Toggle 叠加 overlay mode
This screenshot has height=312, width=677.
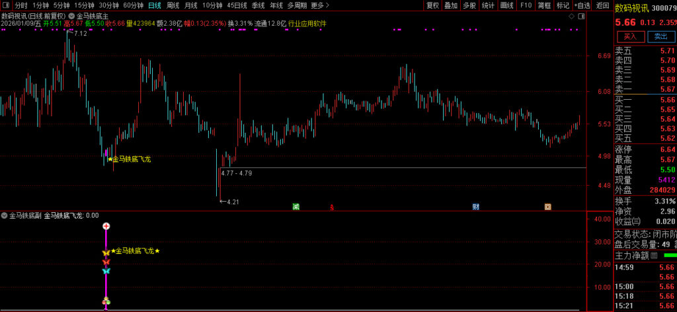pyautogui.click(x=451, y=5)
